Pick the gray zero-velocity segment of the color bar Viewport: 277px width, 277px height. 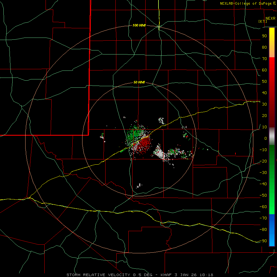[x=272, y=136]
